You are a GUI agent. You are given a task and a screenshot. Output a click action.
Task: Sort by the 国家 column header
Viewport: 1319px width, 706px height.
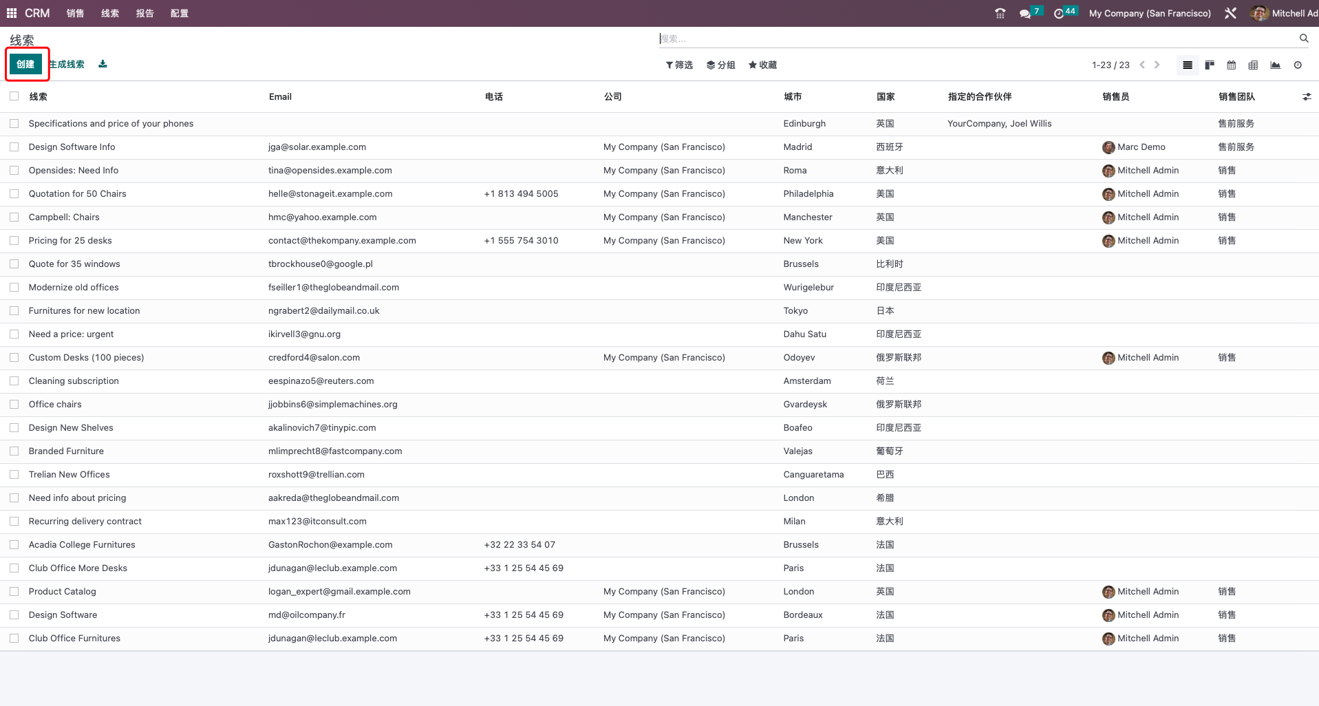886,97
